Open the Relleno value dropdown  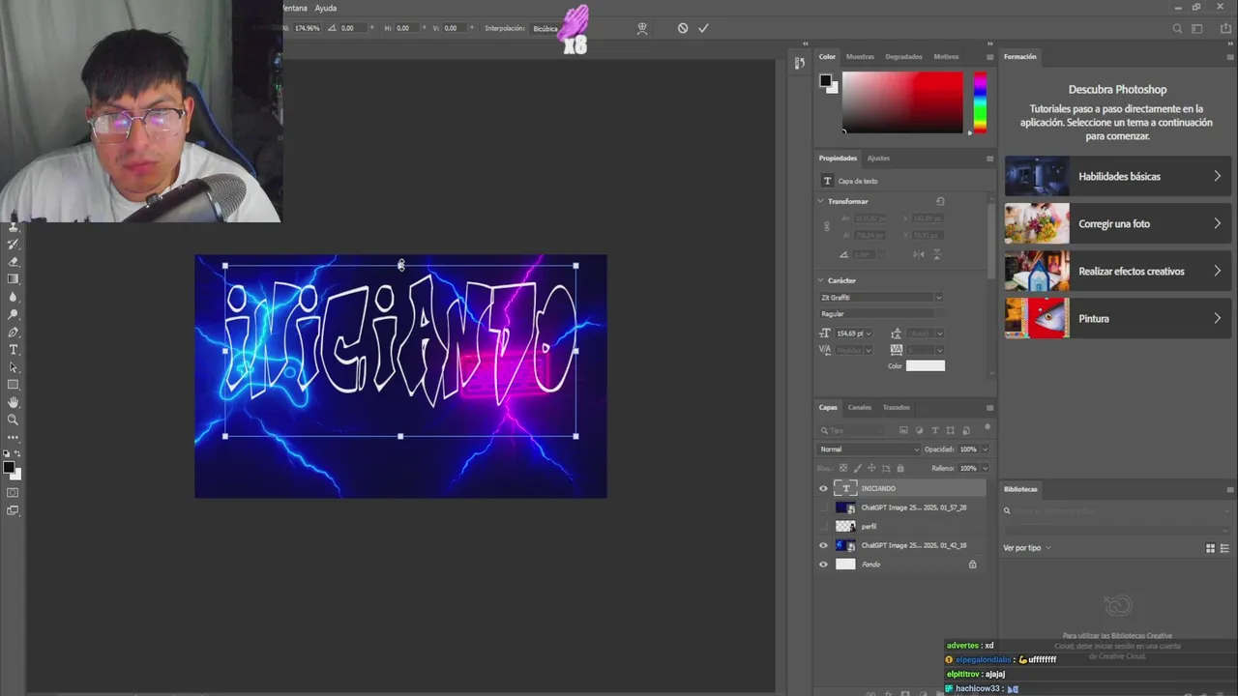pos(985,468)
